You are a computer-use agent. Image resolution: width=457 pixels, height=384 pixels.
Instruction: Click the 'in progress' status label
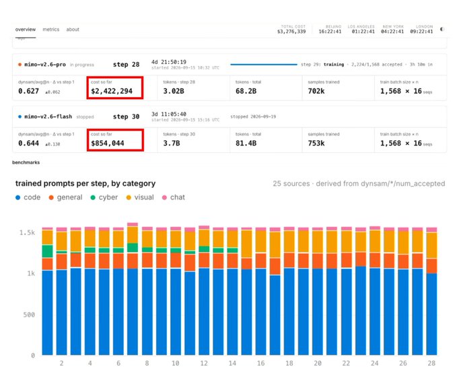pyautogui.click(x=82, y=65)
